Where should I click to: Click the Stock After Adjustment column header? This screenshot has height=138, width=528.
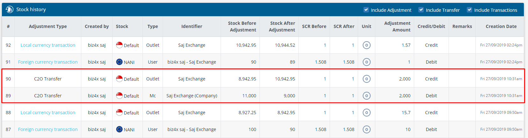point(282,26)
